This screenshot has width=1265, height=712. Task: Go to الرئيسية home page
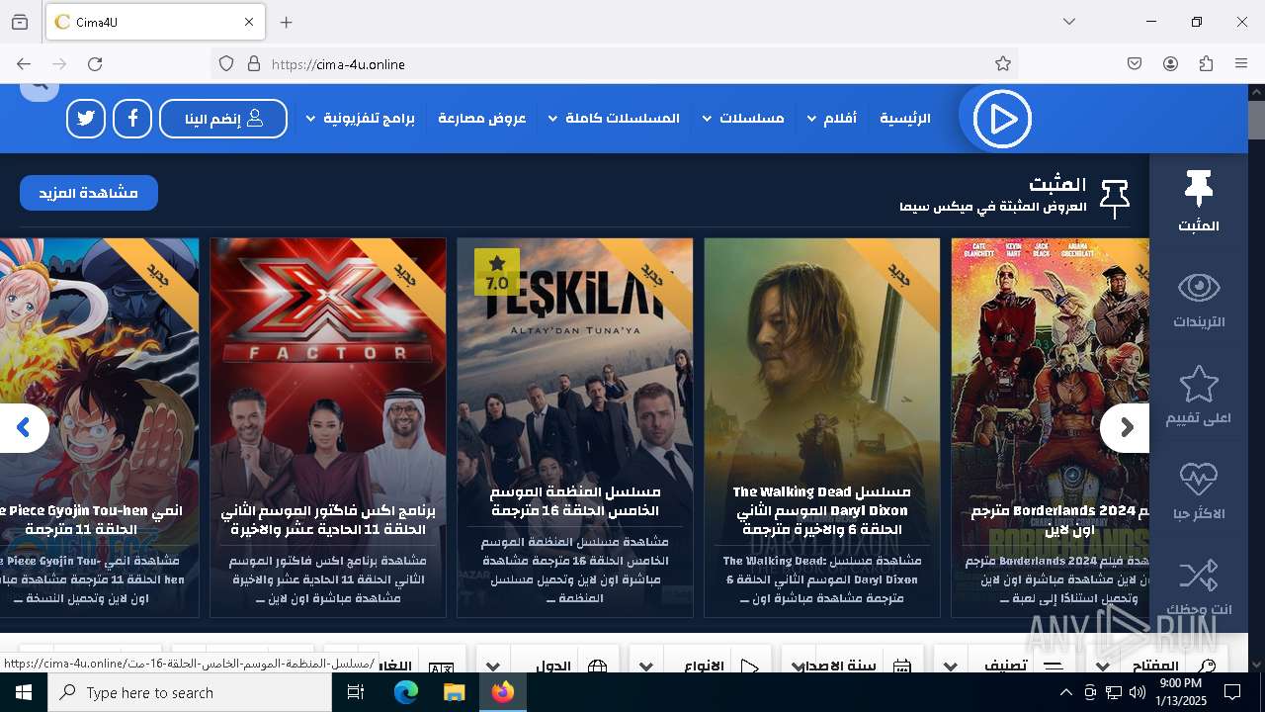tap(905, 119)
